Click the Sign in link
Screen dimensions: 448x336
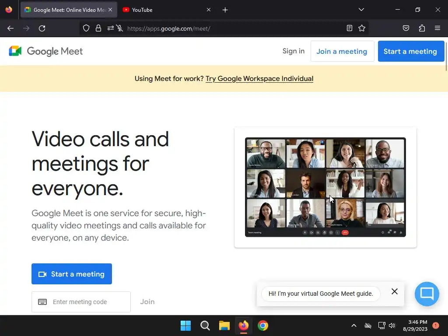(x=294, y=51)
